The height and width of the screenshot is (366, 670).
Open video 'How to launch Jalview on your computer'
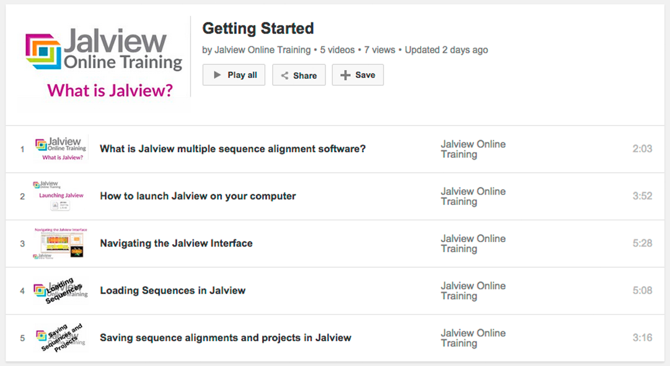[x=198, y=196]
